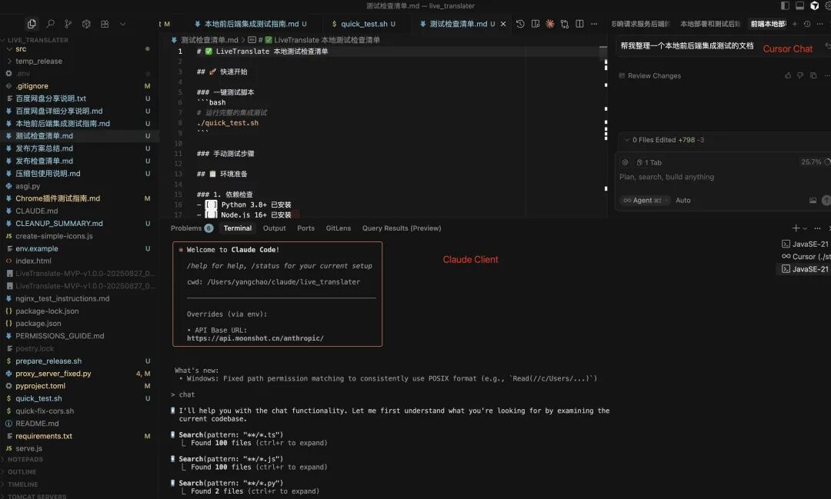Create new terminal with plus icon
This screenshot has width=831, height=499.
click(x=796, y=228)
